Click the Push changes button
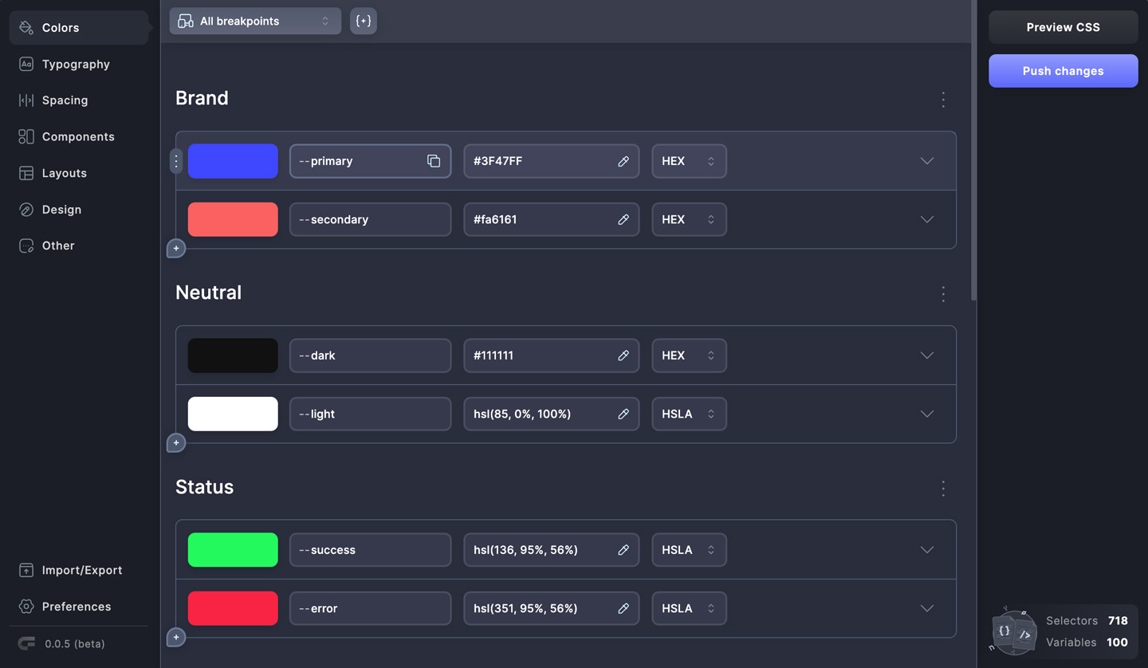The height and width of the screenshot is (668, 1148). [x=1063, y=71]
